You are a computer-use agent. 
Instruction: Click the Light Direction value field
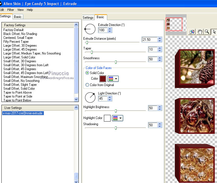[x=103, y=99]
